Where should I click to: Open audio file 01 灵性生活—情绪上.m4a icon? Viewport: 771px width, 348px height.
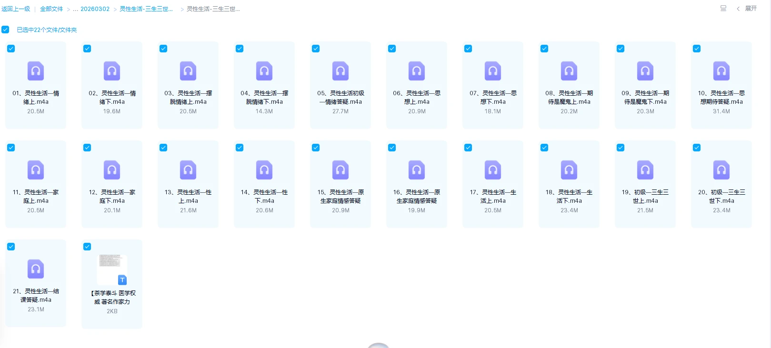coord(36,71)
